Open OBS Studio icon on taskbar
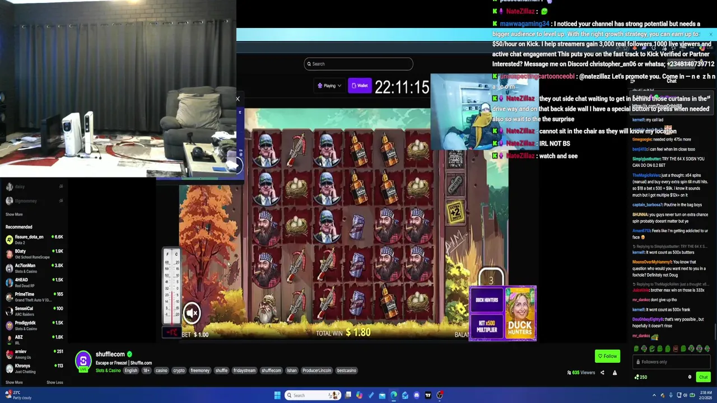Screen dimensions: 717x403 point(440,395)
